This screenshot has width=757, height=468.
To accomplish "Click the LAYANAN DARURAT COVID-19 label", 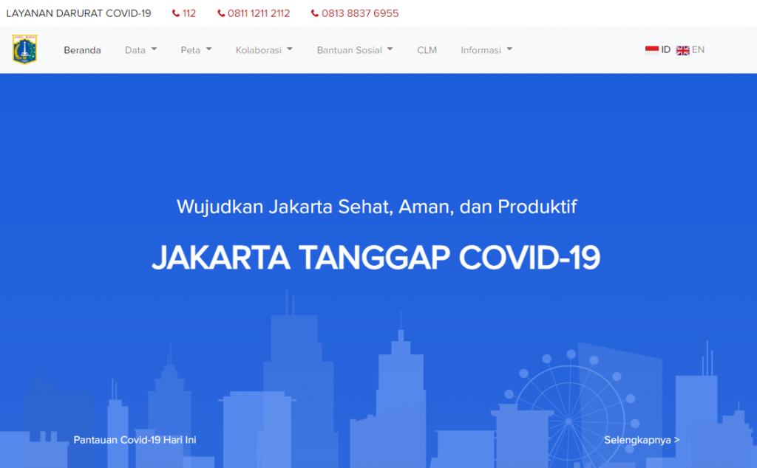I will (x=78, y=13).
